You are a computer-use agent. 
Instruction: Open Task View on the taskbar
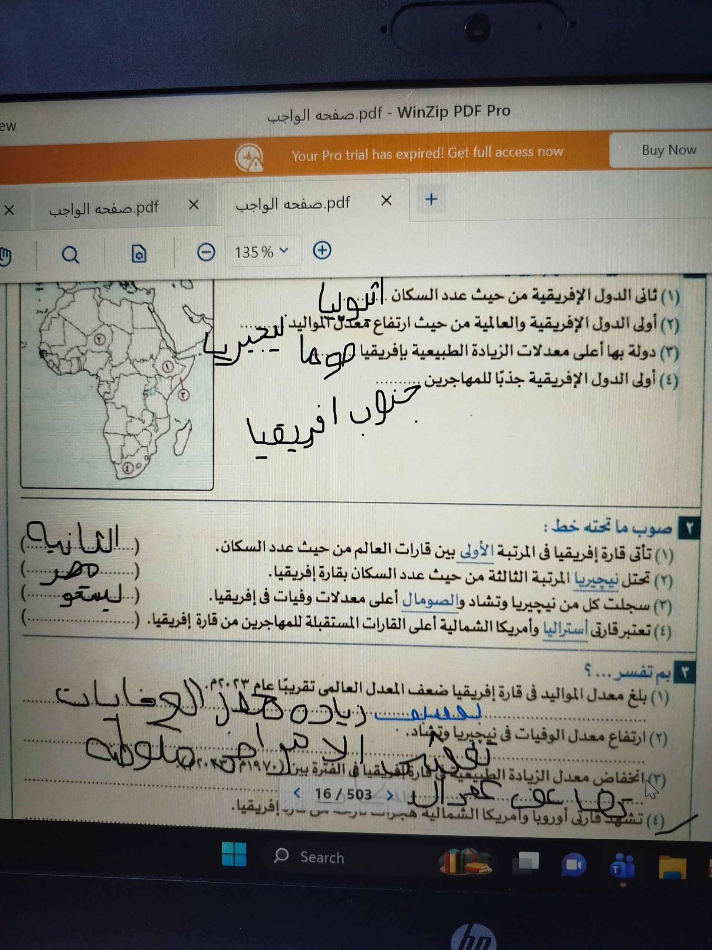tap(526, 863)
